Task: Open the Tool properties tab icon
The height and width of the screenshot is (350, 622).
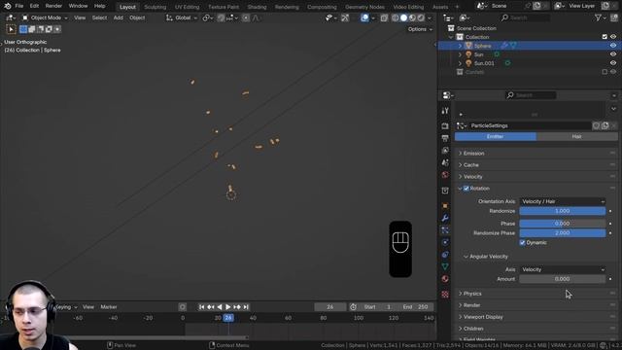Action: coord(445,111)
